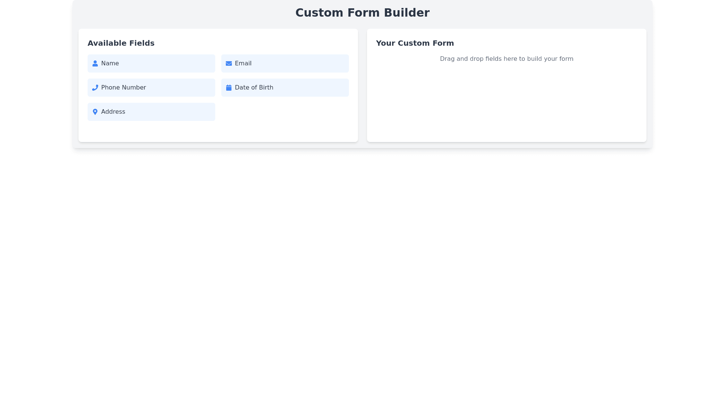This screenshot has width=725, height=408.
Task: Click the calendar icon beside Date of Birth
Action: coord(228,88)
